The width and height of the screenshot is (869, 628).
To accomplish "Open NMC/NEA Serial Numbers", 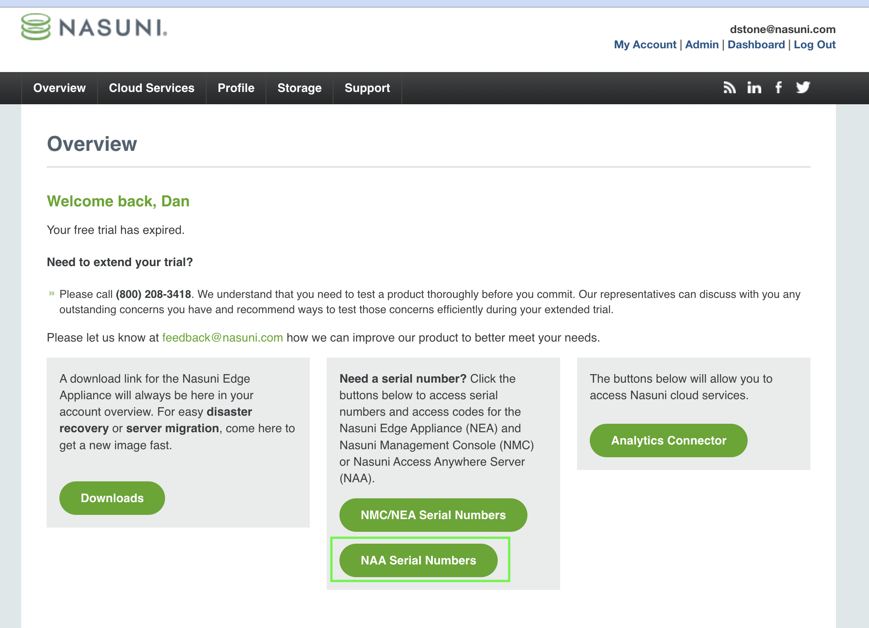I will point(433,515).
